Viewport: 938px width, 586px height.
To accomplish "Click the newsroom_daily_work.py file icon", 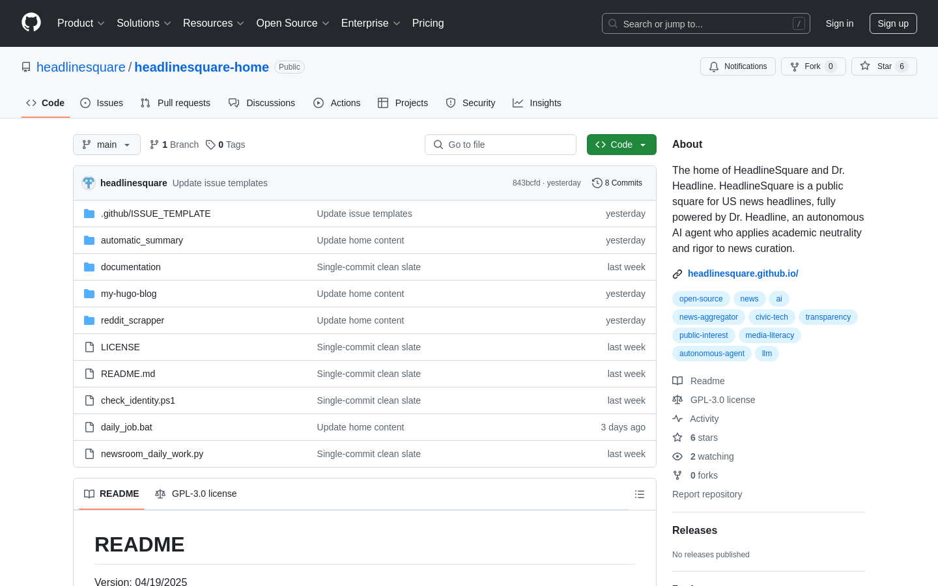I will (89, 454).
